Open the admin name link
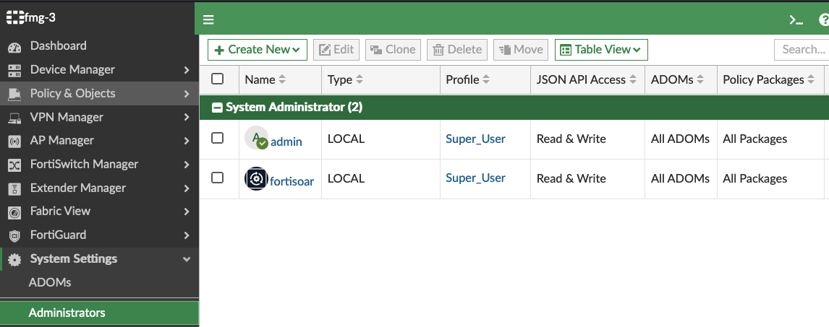829x327 pixels. 286,142
